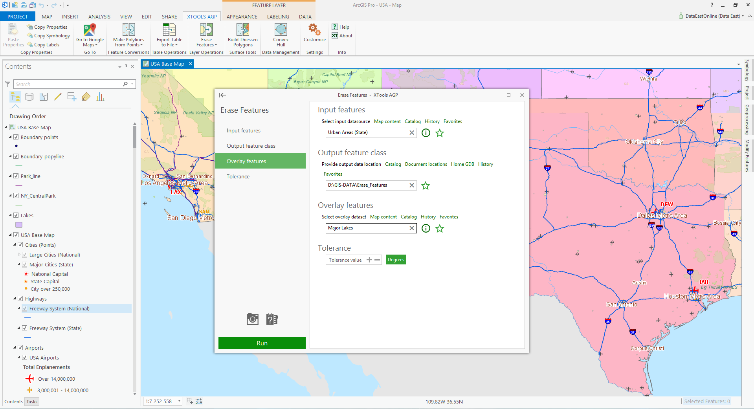Collapse the Lakes layer legend
The width and height of the screenshot is (754, 409).
coord(10,215)
